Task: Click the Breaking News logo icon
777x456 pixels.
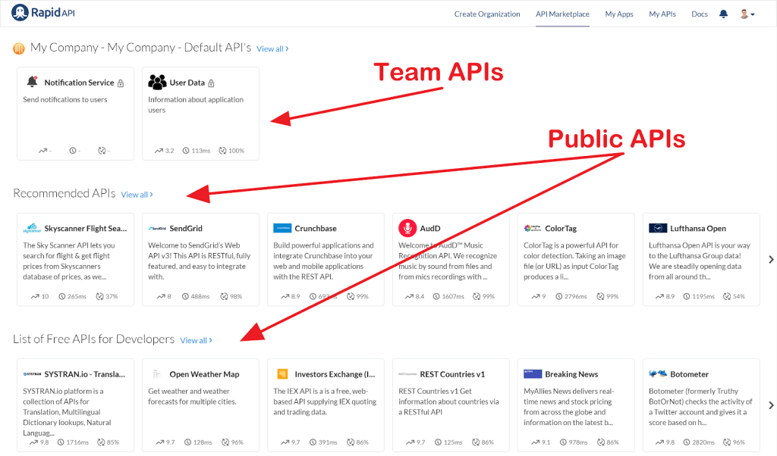Action: click(533, 374)
